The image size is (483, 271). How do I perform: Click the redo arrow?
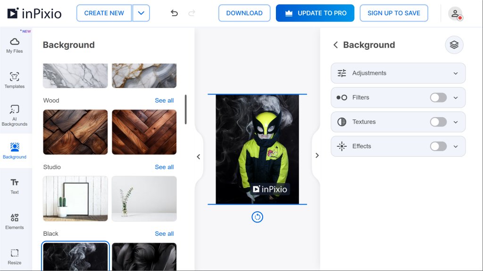[192, 13]
